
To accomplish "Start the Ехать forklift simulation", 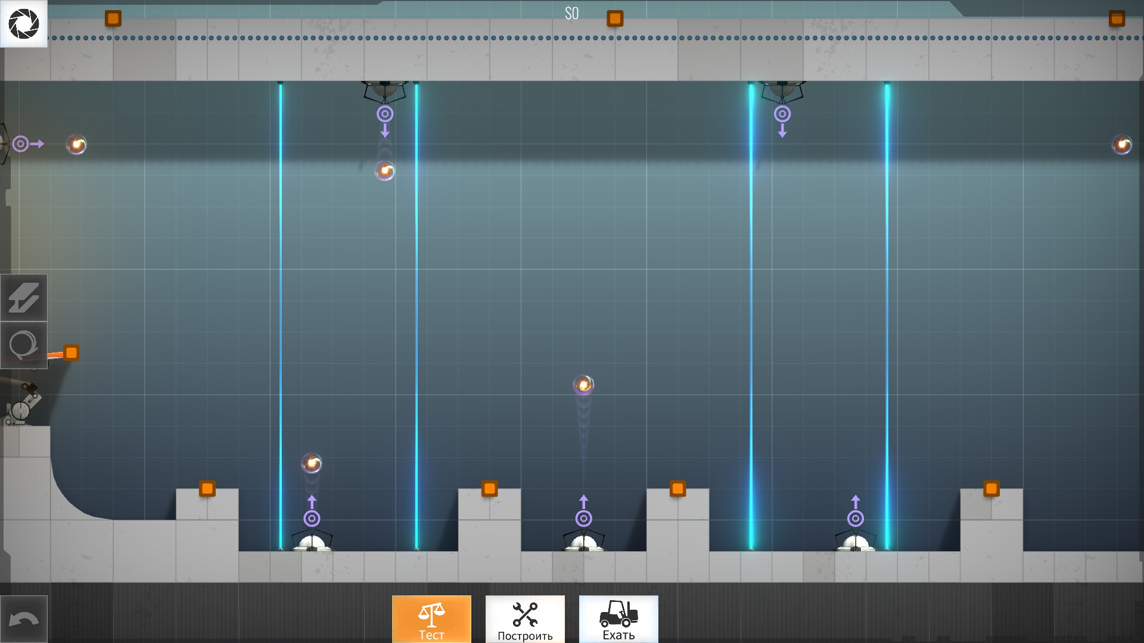I will click(x=618, y=619).
